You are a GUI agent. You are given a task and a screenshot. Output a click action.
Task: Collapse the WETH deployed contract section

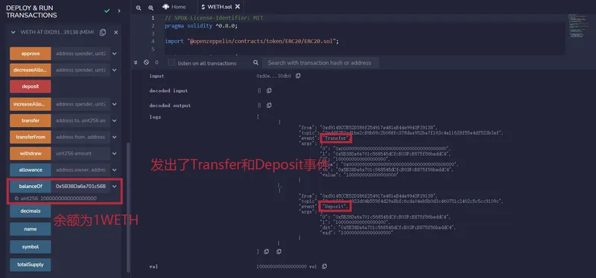click(x=13, y=32)
